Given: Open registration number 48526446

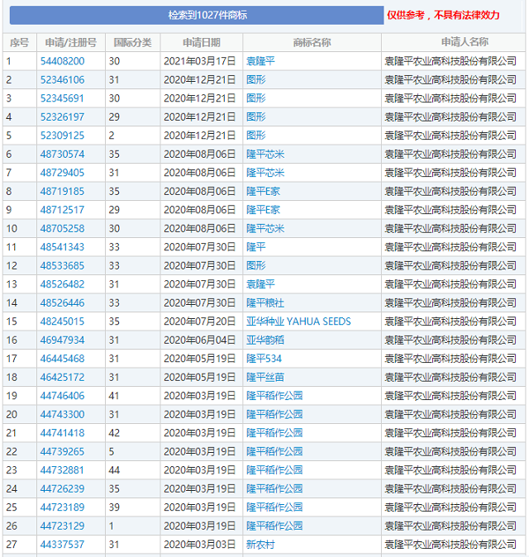Looking at the screenshot, I should (x=62, y=303).
